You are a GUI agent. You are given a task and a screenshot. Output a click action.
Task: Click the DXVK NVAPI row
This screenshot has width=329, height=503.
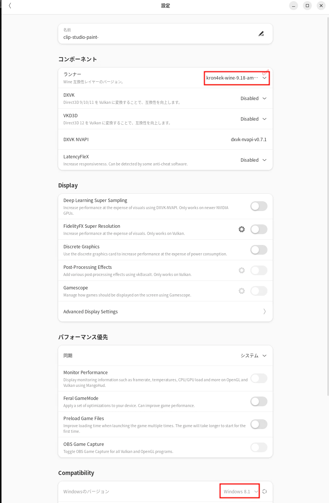165,140
